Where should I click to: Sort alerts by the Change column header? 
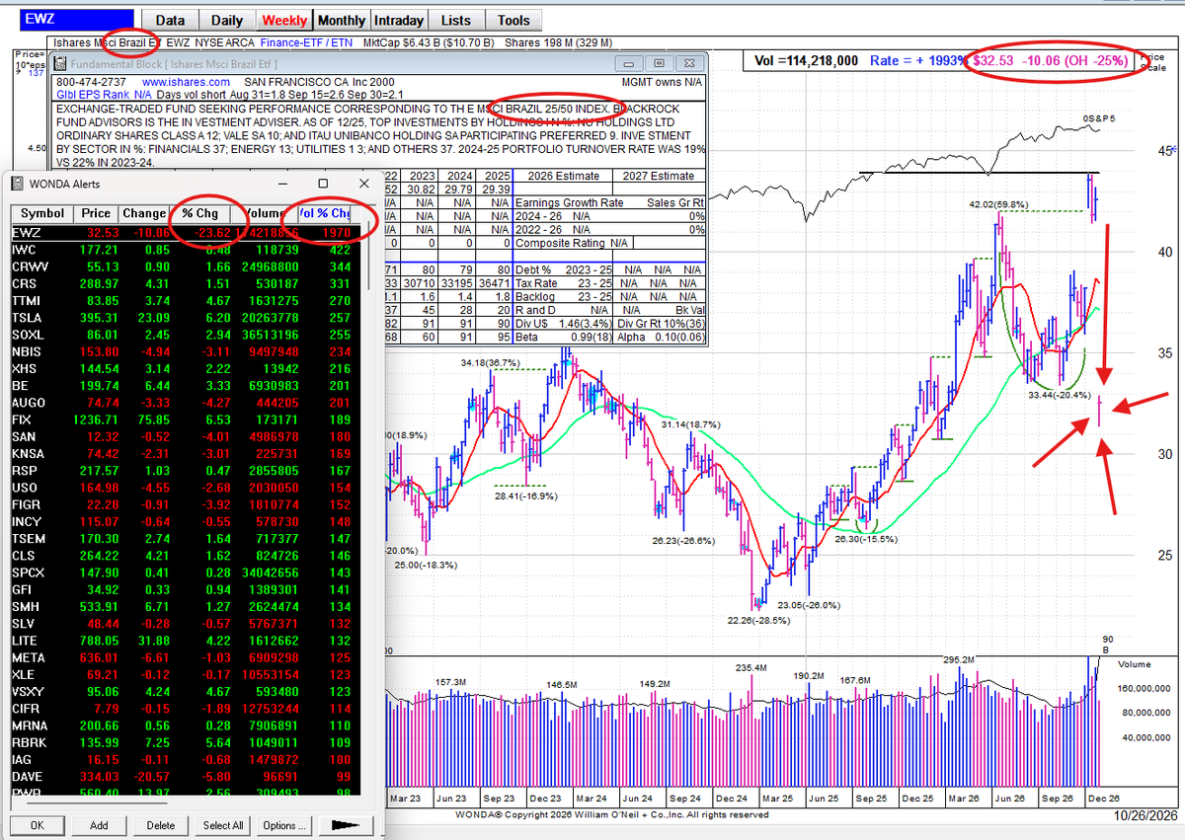click(144, 214)
